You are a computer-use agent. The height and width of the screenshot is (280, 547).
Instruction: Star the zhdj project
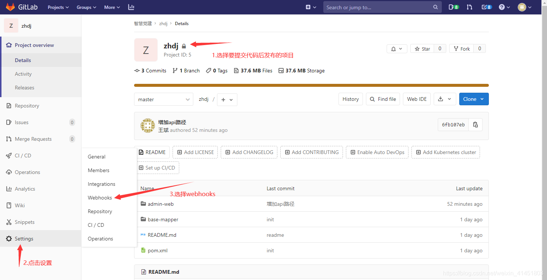tap(422, 48)
